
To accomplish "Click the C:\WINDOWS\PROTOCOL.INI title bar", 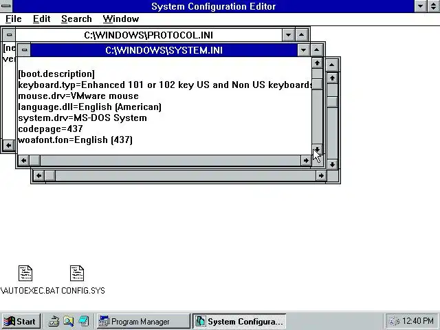I will 148,35.
